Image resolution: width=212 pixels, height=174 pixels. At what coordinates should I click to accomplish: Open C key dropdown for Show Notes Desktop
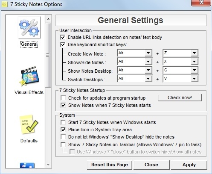point(194,70)
